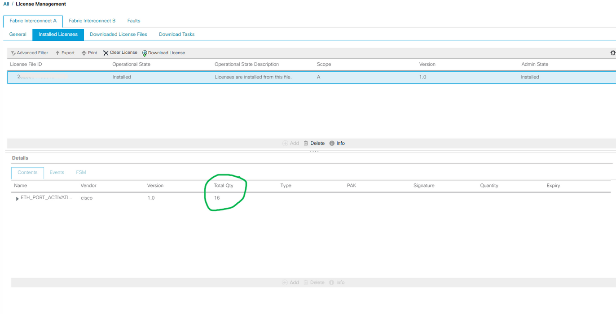Image resolution: width=616 pixels, height=314 pixels.
Task: Click the Print printer icon
Action: point(84,53)
